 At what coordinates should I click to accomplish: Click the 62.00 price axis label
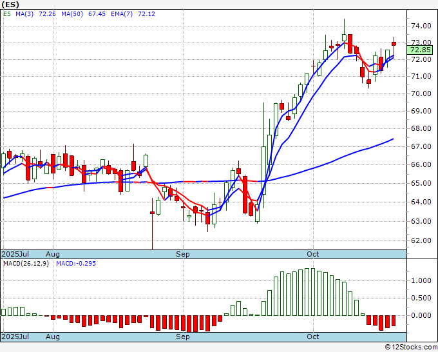coord(421,240)
